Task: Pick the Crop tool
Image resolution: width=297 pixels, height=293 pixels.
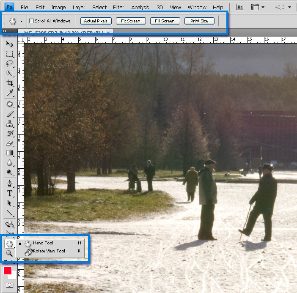Action: click(x=9, y=83)
